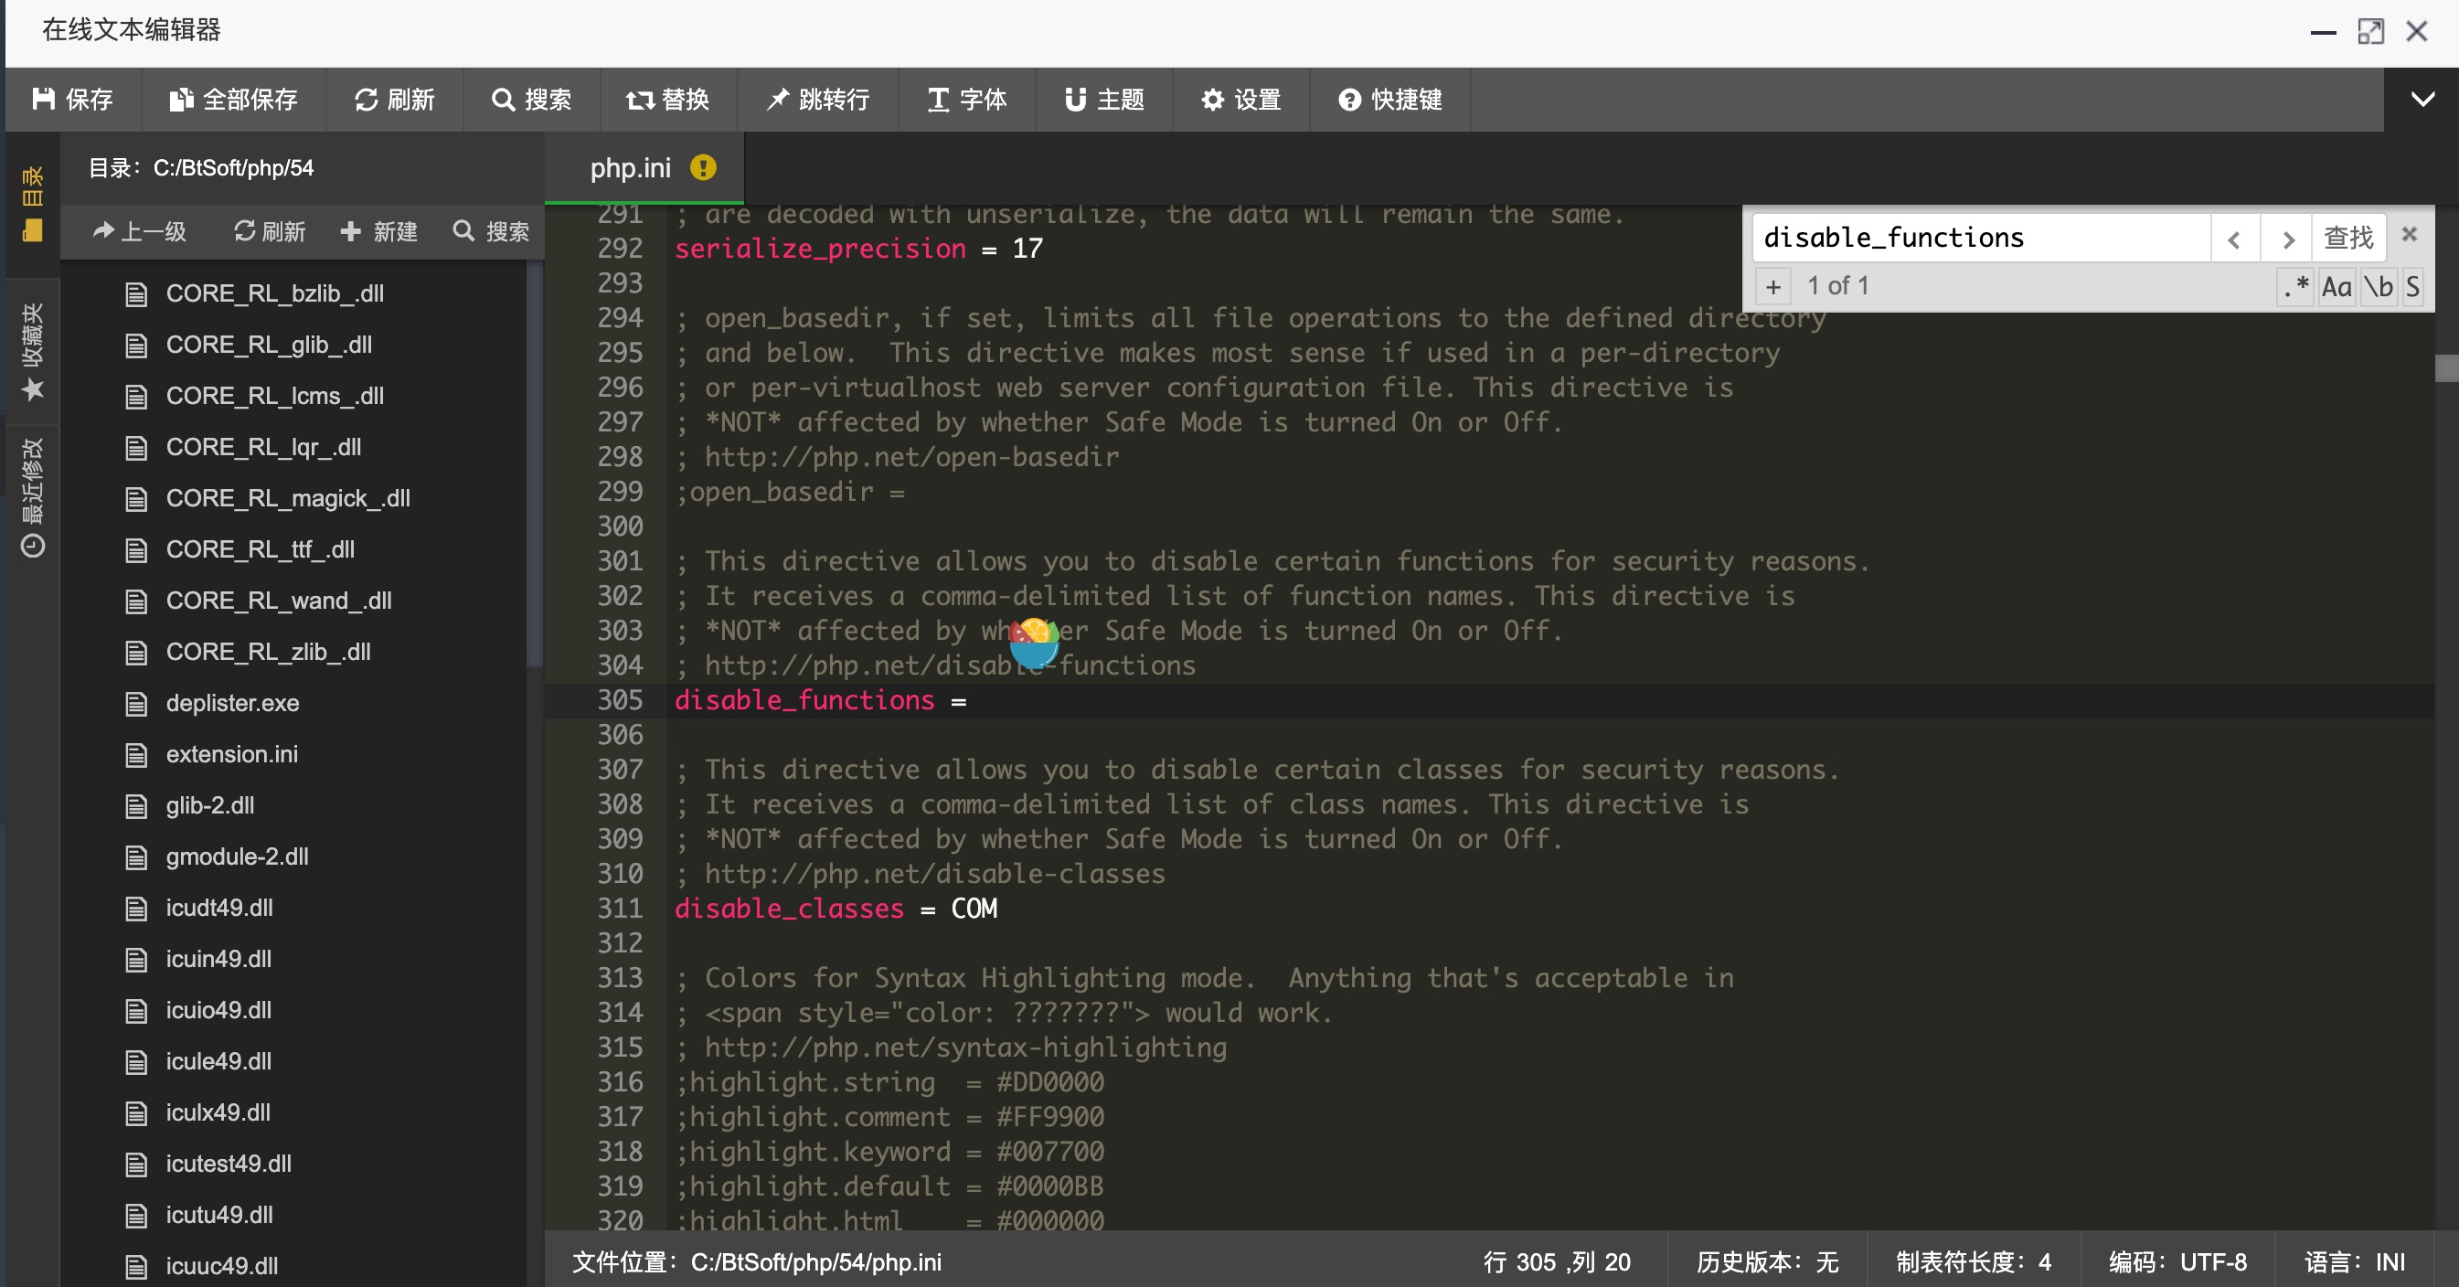Screen dimensions: 2459x1287
Task: Toggle search in selection (S)
Action: (x=2412, y=286)
